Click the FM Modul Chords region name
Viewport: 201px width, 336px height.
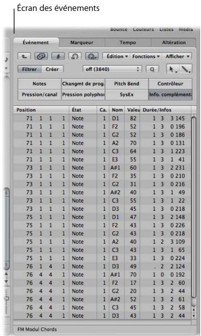click(x=37, y=329)
